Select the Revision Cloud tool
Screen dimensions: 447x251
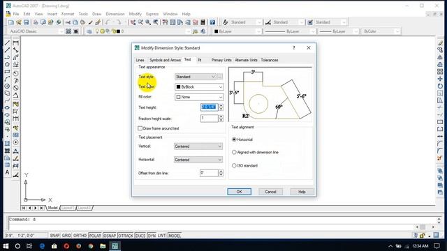pyautogui.click(x=8, y=93)
